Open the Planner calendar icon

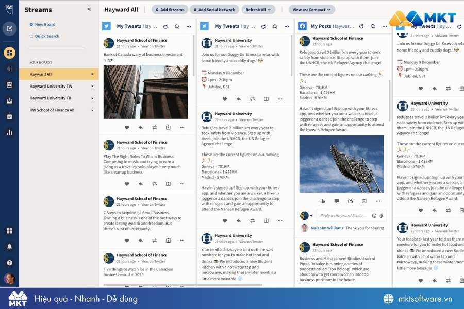9,85
